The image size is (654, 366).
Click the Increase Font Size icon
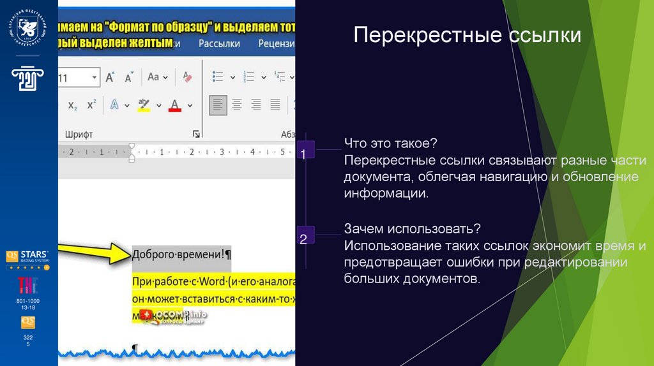coord(110,77)
